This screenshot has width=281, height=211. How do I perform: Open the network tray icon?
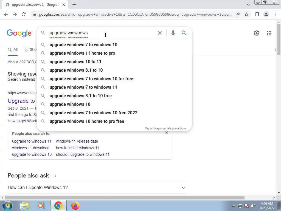coord(240,206)
